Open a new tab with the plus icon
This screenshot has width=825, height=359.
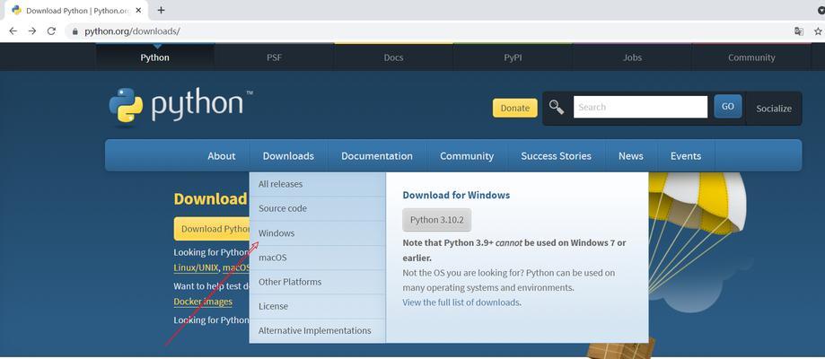point(161,10)
